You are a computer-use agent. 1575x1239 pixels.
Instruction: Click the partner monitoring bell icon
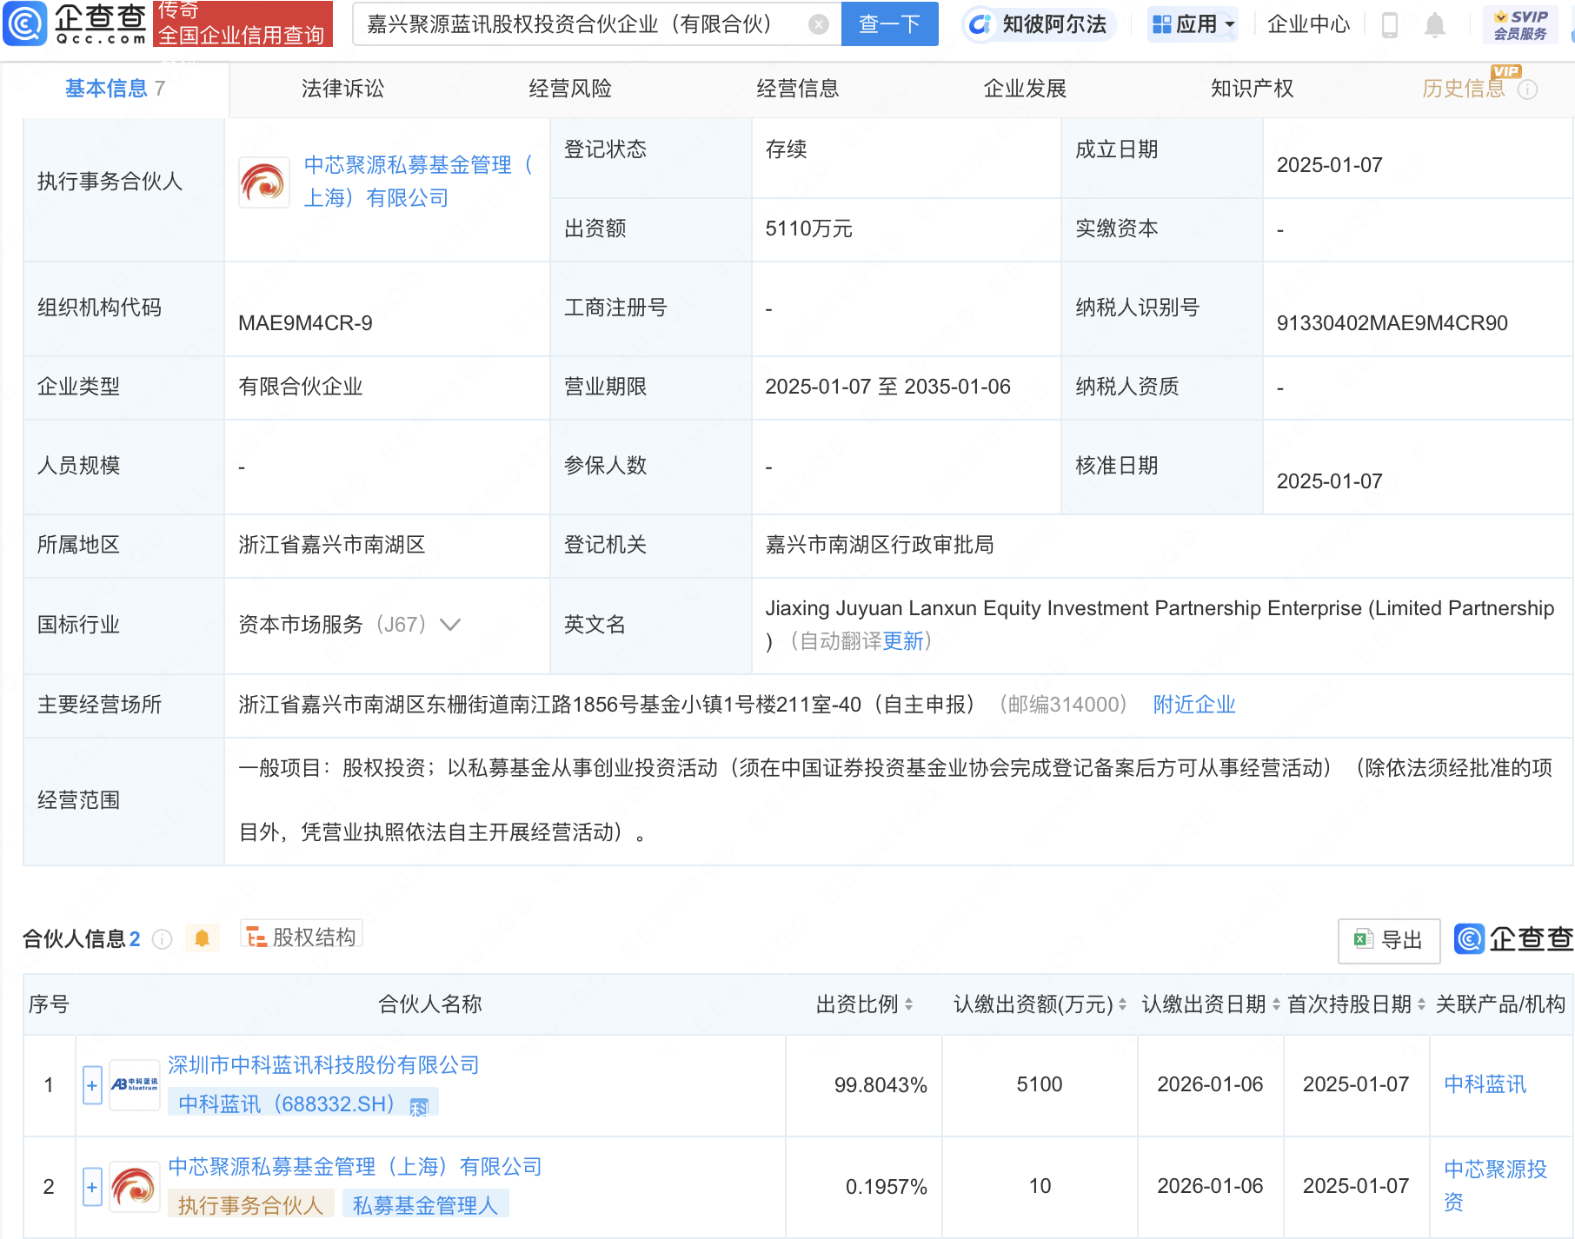202,938
